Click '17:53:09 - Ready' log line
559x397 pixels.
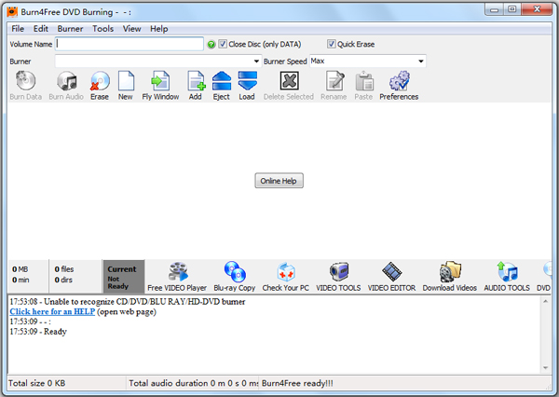[38, 332]
